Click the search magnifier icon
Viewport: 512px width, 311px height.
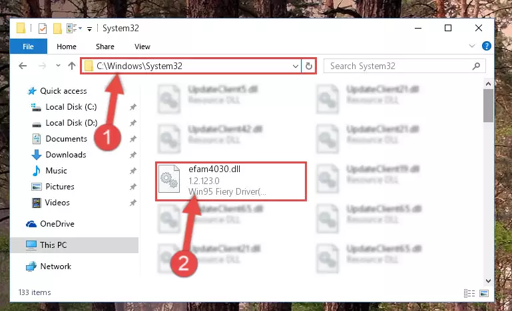476,66
